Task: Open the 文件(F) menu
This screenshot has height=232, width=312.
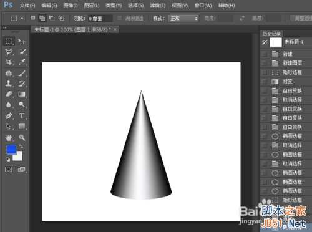Action: click(x=27, y=6)
